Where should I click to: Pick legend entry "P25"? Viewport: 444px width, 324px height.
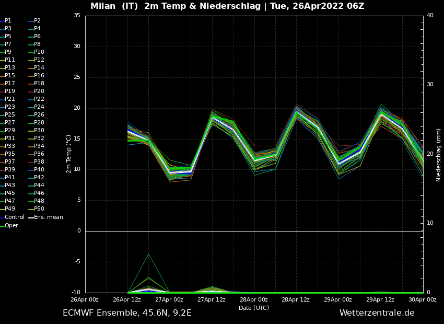click(x=10, y=114)
